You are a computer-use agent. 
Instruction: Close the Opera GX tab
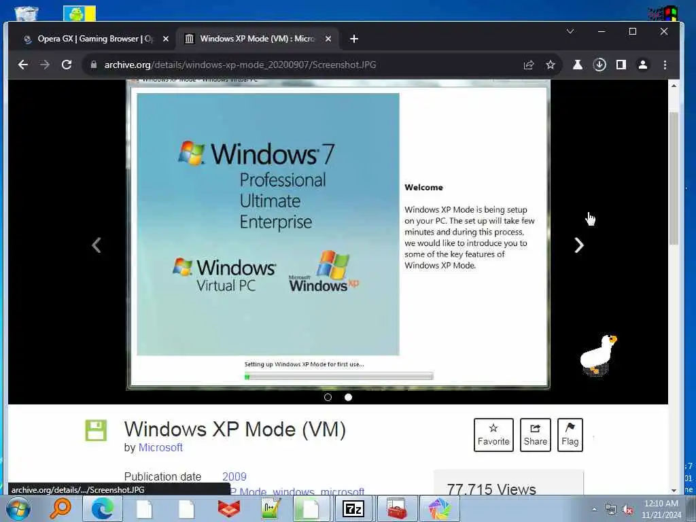tap(166, 39)
